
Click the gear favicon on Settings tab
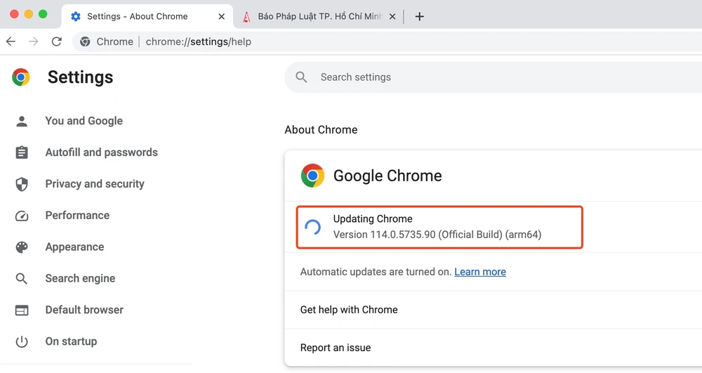[x=76, y=17]
